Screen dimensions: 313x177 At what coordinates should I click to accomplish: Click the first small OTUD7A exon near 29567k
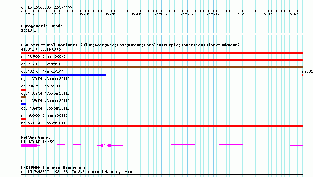tap(102, 146)
